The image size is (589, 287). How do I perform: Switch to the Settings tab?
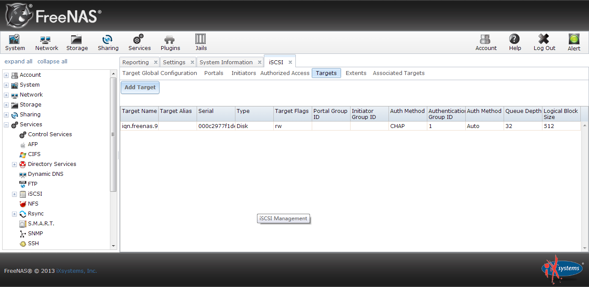point(174,62)
